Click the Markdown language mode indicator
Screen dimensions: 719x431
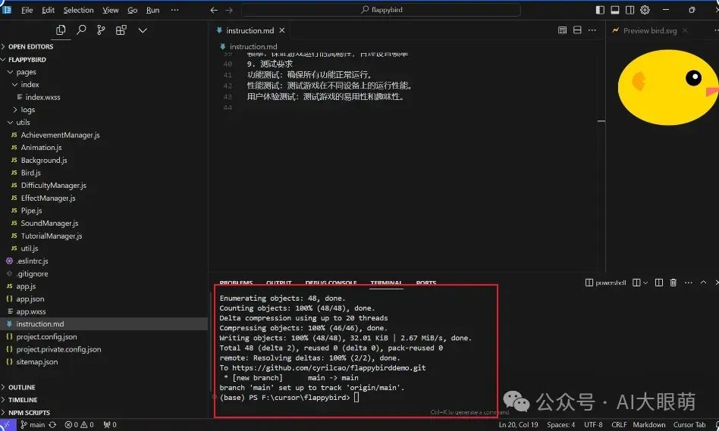point(648,425)
